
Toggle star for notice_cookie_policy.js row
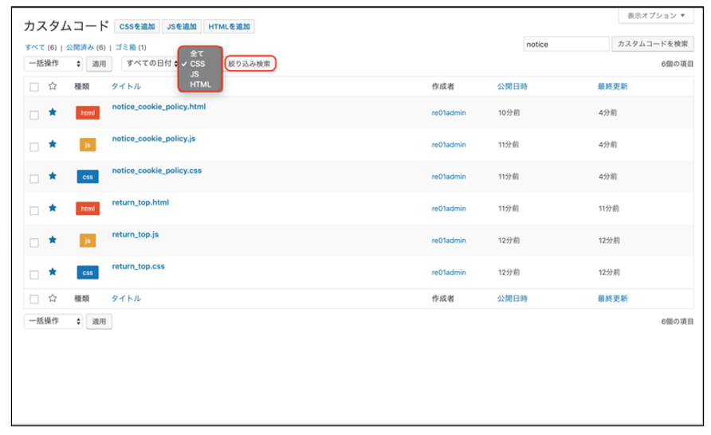tap(53, 144)
